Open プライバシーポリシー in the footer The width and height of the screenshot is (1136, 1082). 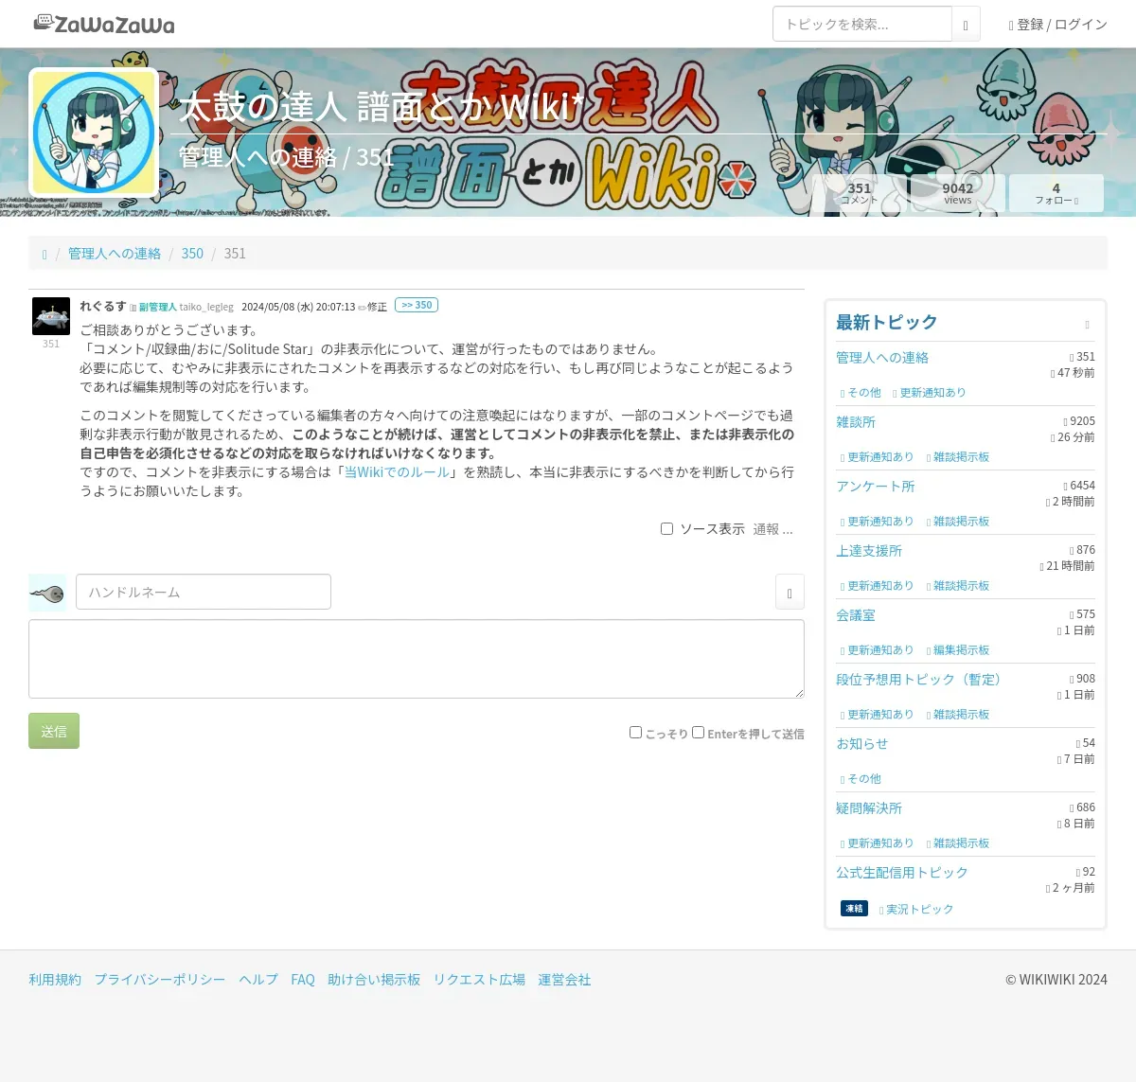pos(160,980)
